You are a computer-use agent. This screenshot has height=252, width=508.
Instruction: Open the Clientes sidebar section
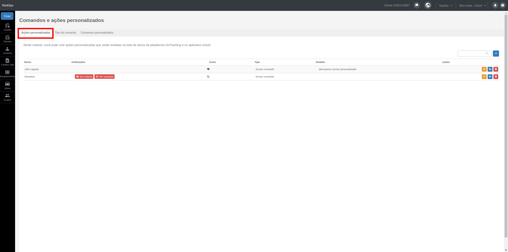[7, 39]
